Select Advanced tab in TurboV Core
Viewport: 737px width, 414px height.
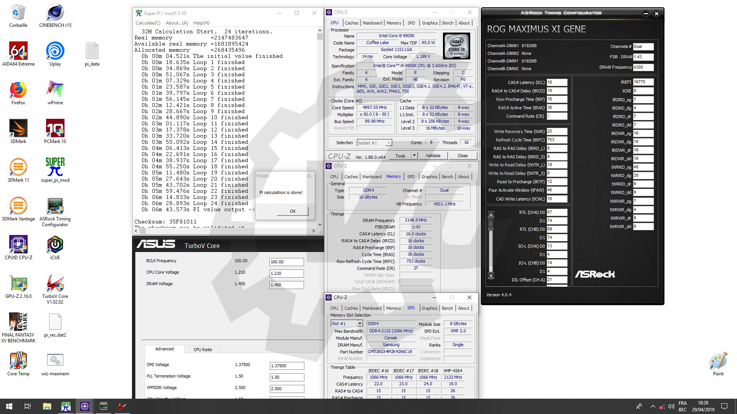point(164,349)
